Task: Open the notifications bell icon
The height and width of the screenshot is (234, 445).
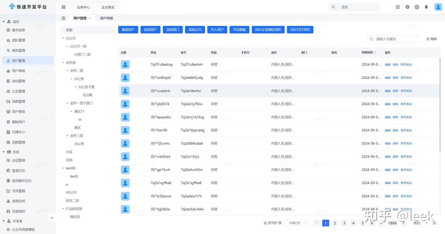Action: pos(426,7)
